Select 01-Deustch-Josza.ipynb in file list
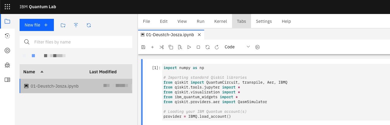This screenshot has width=390, height=125. (76, 86)
